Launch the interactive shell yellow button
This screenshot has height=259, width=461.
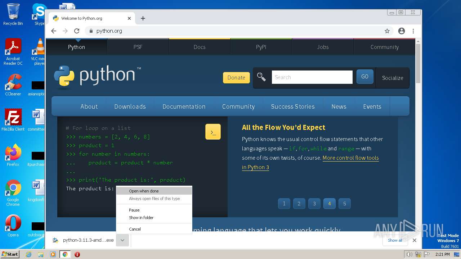(x=213, y=132)
